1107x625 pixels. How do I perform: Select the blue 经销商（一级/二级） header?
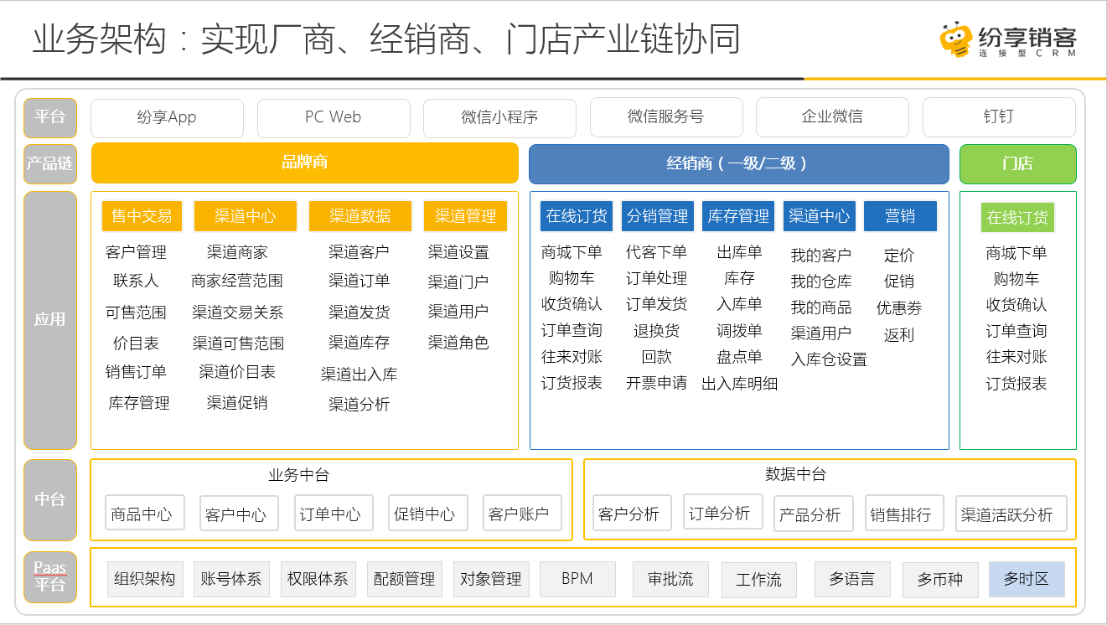[738, 163]
